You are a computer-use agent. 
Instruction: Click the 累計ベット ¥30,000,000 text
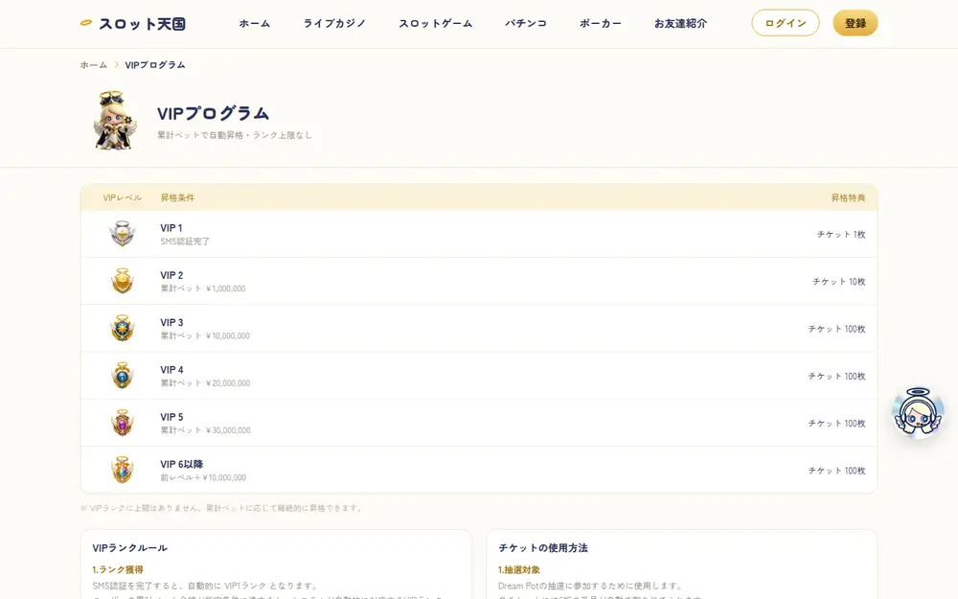click(205, 430)
